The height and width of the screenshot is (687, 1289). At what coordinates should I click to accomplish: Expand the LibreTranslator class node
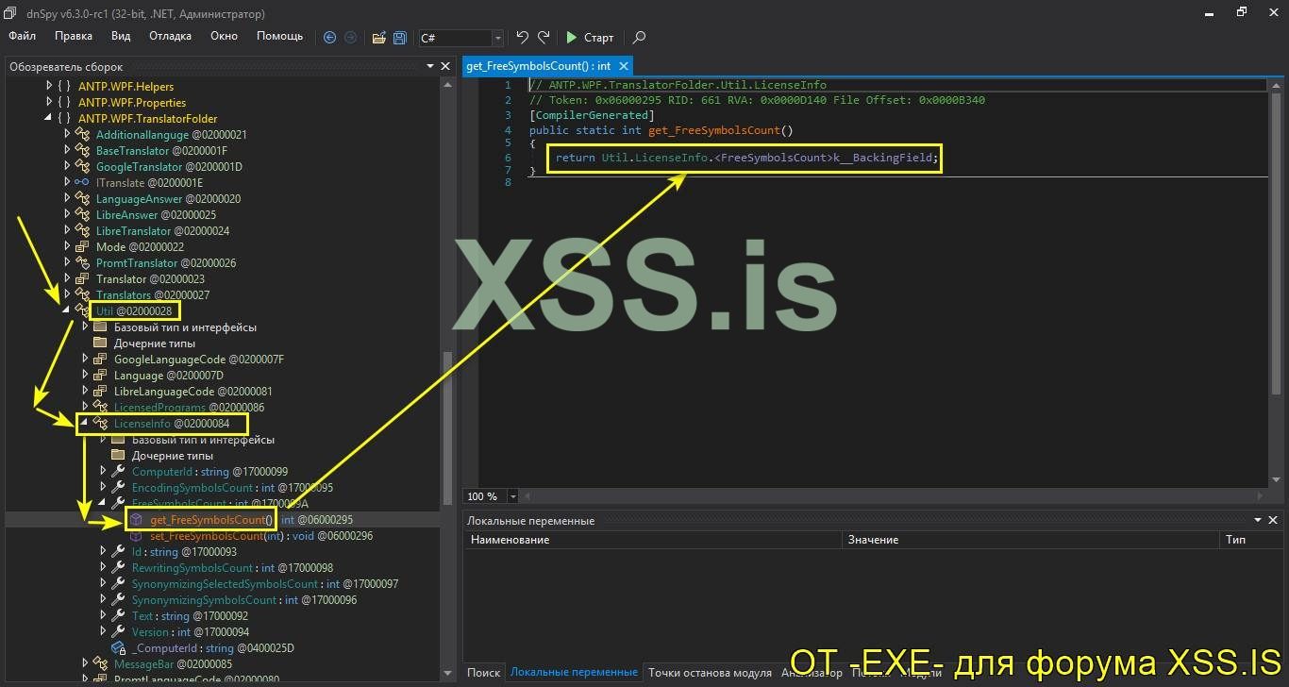[x=67, y=231]
